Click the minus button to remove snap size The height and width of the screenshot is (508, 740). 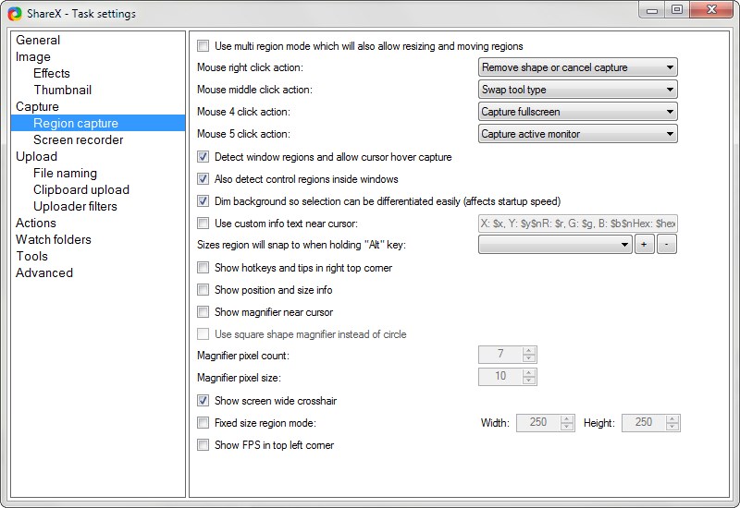[x=666, y=244]
